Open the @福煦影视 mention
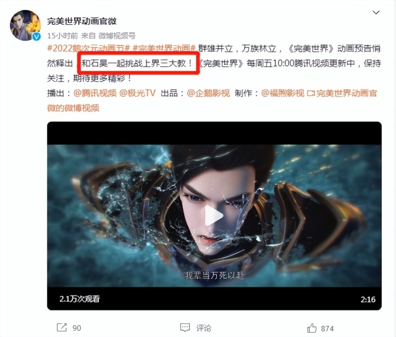Screen dimensions: 396x337 282,93
